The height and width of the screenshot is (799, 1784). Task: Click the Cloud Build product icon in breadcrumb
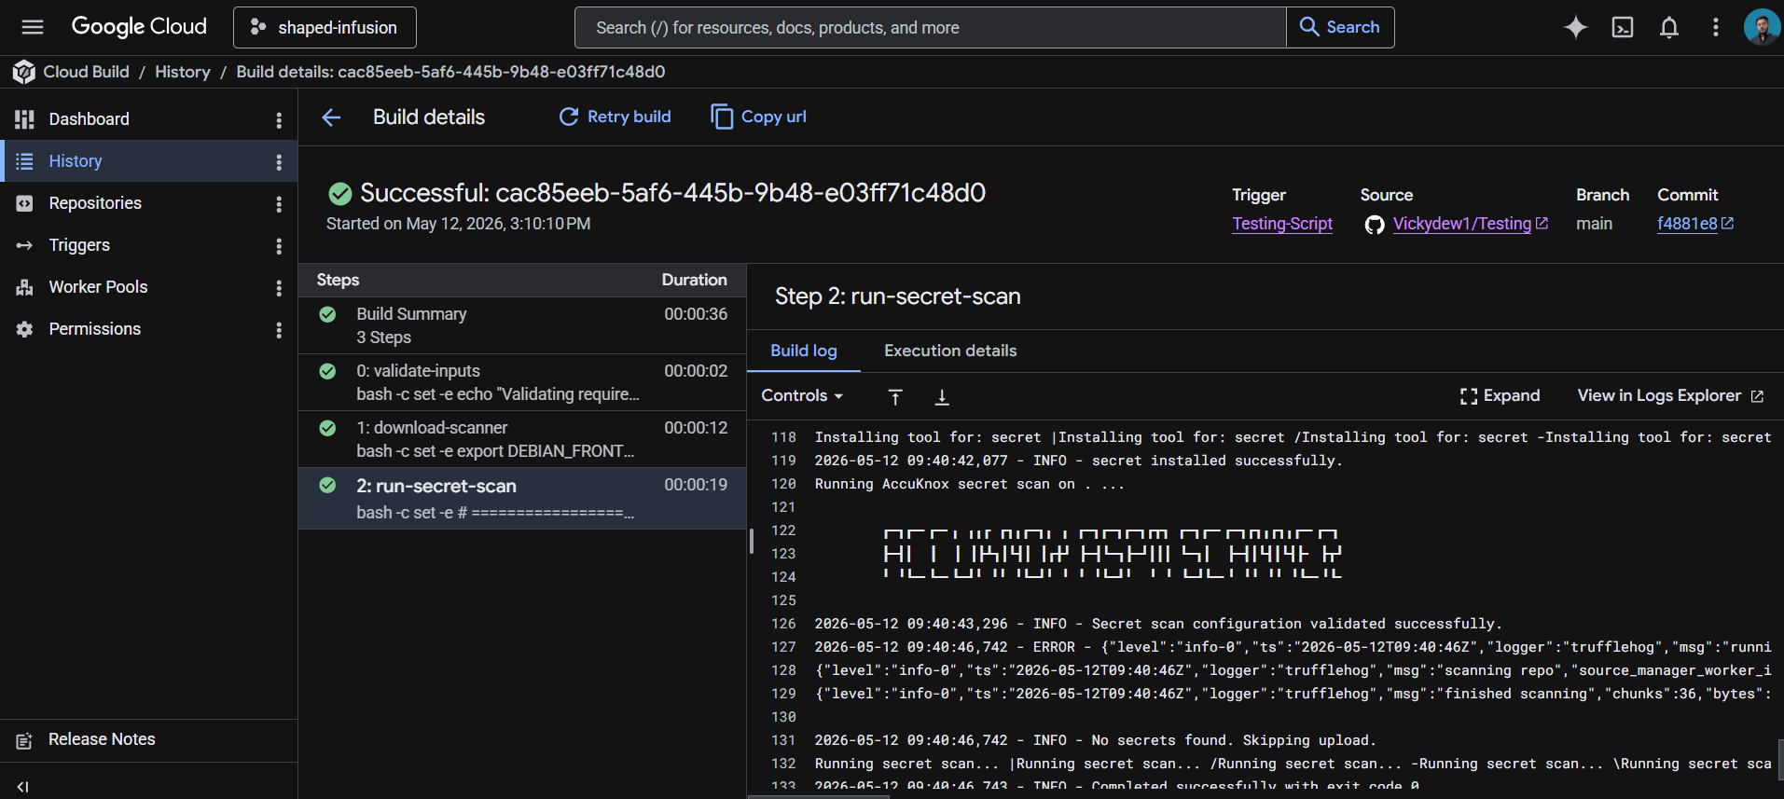[23, 72]
